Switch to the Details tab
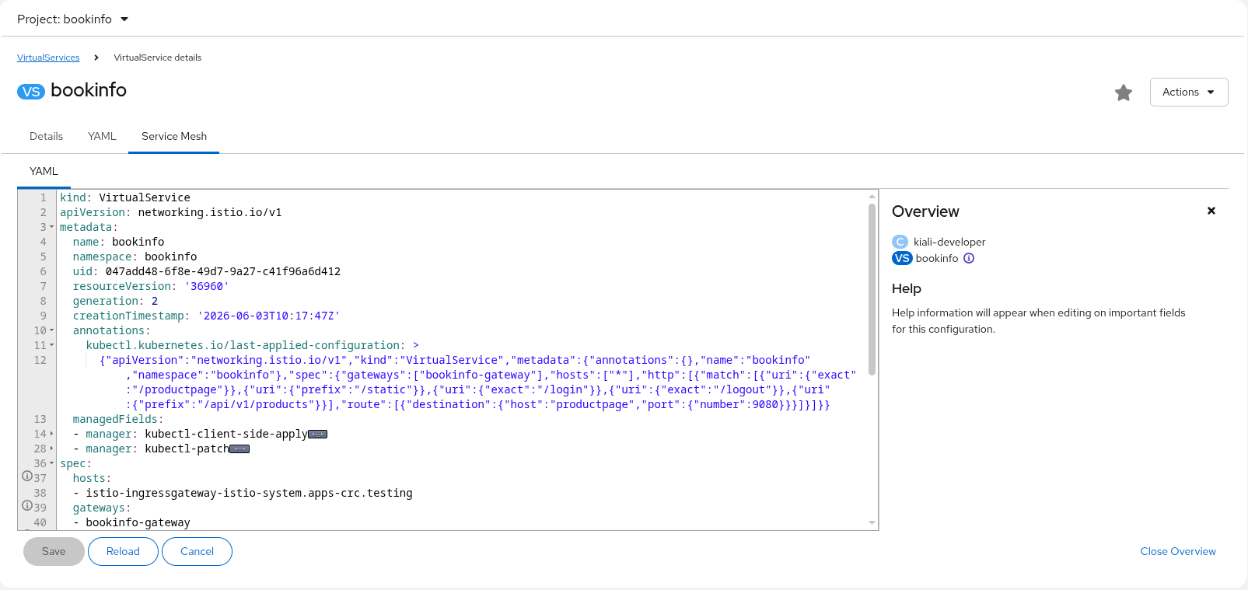1248x590 pixels. (x=46, y=136)
